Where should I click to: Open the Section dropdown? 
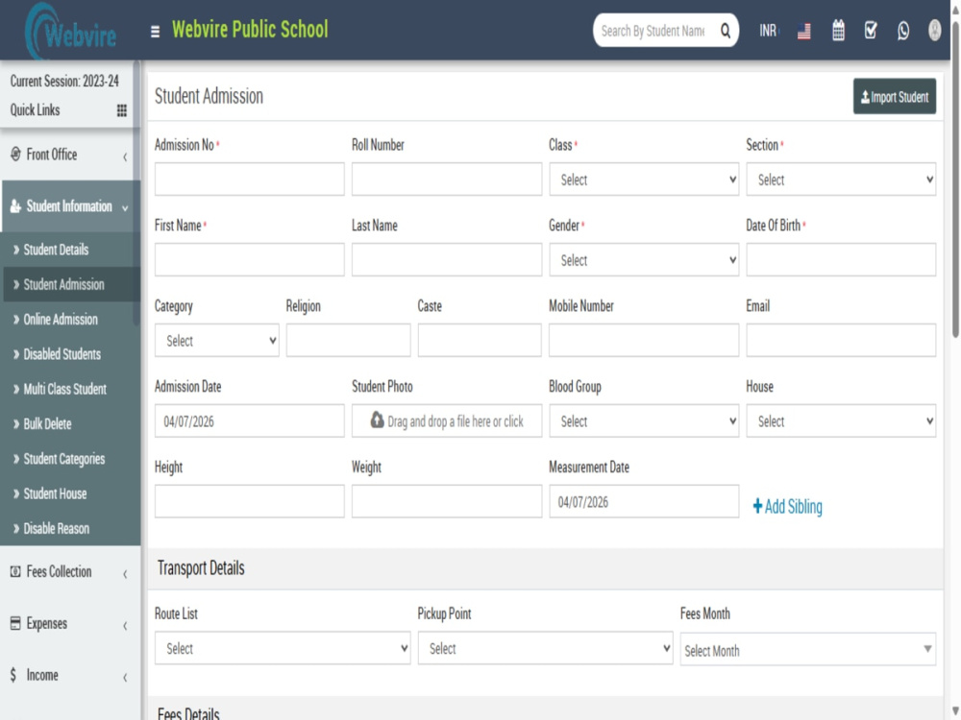(840, 180)
